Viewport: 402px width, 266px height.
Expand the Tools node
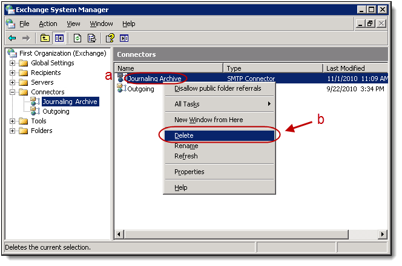pyautogui.click(x=12, y=121)
